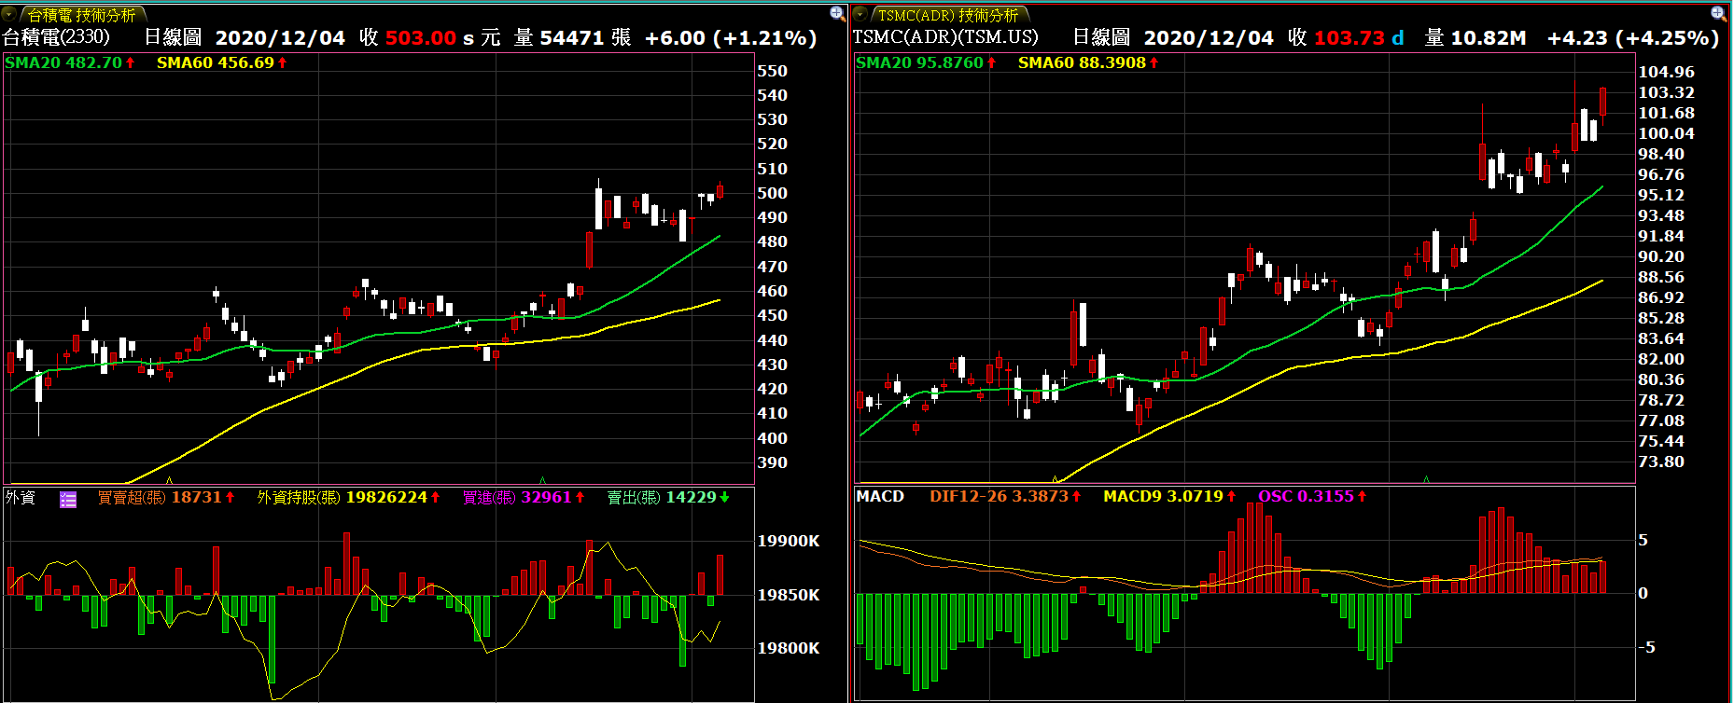
Task: Select the TSMC(ADR) 技術分析 tab
Action: (948, 15)
